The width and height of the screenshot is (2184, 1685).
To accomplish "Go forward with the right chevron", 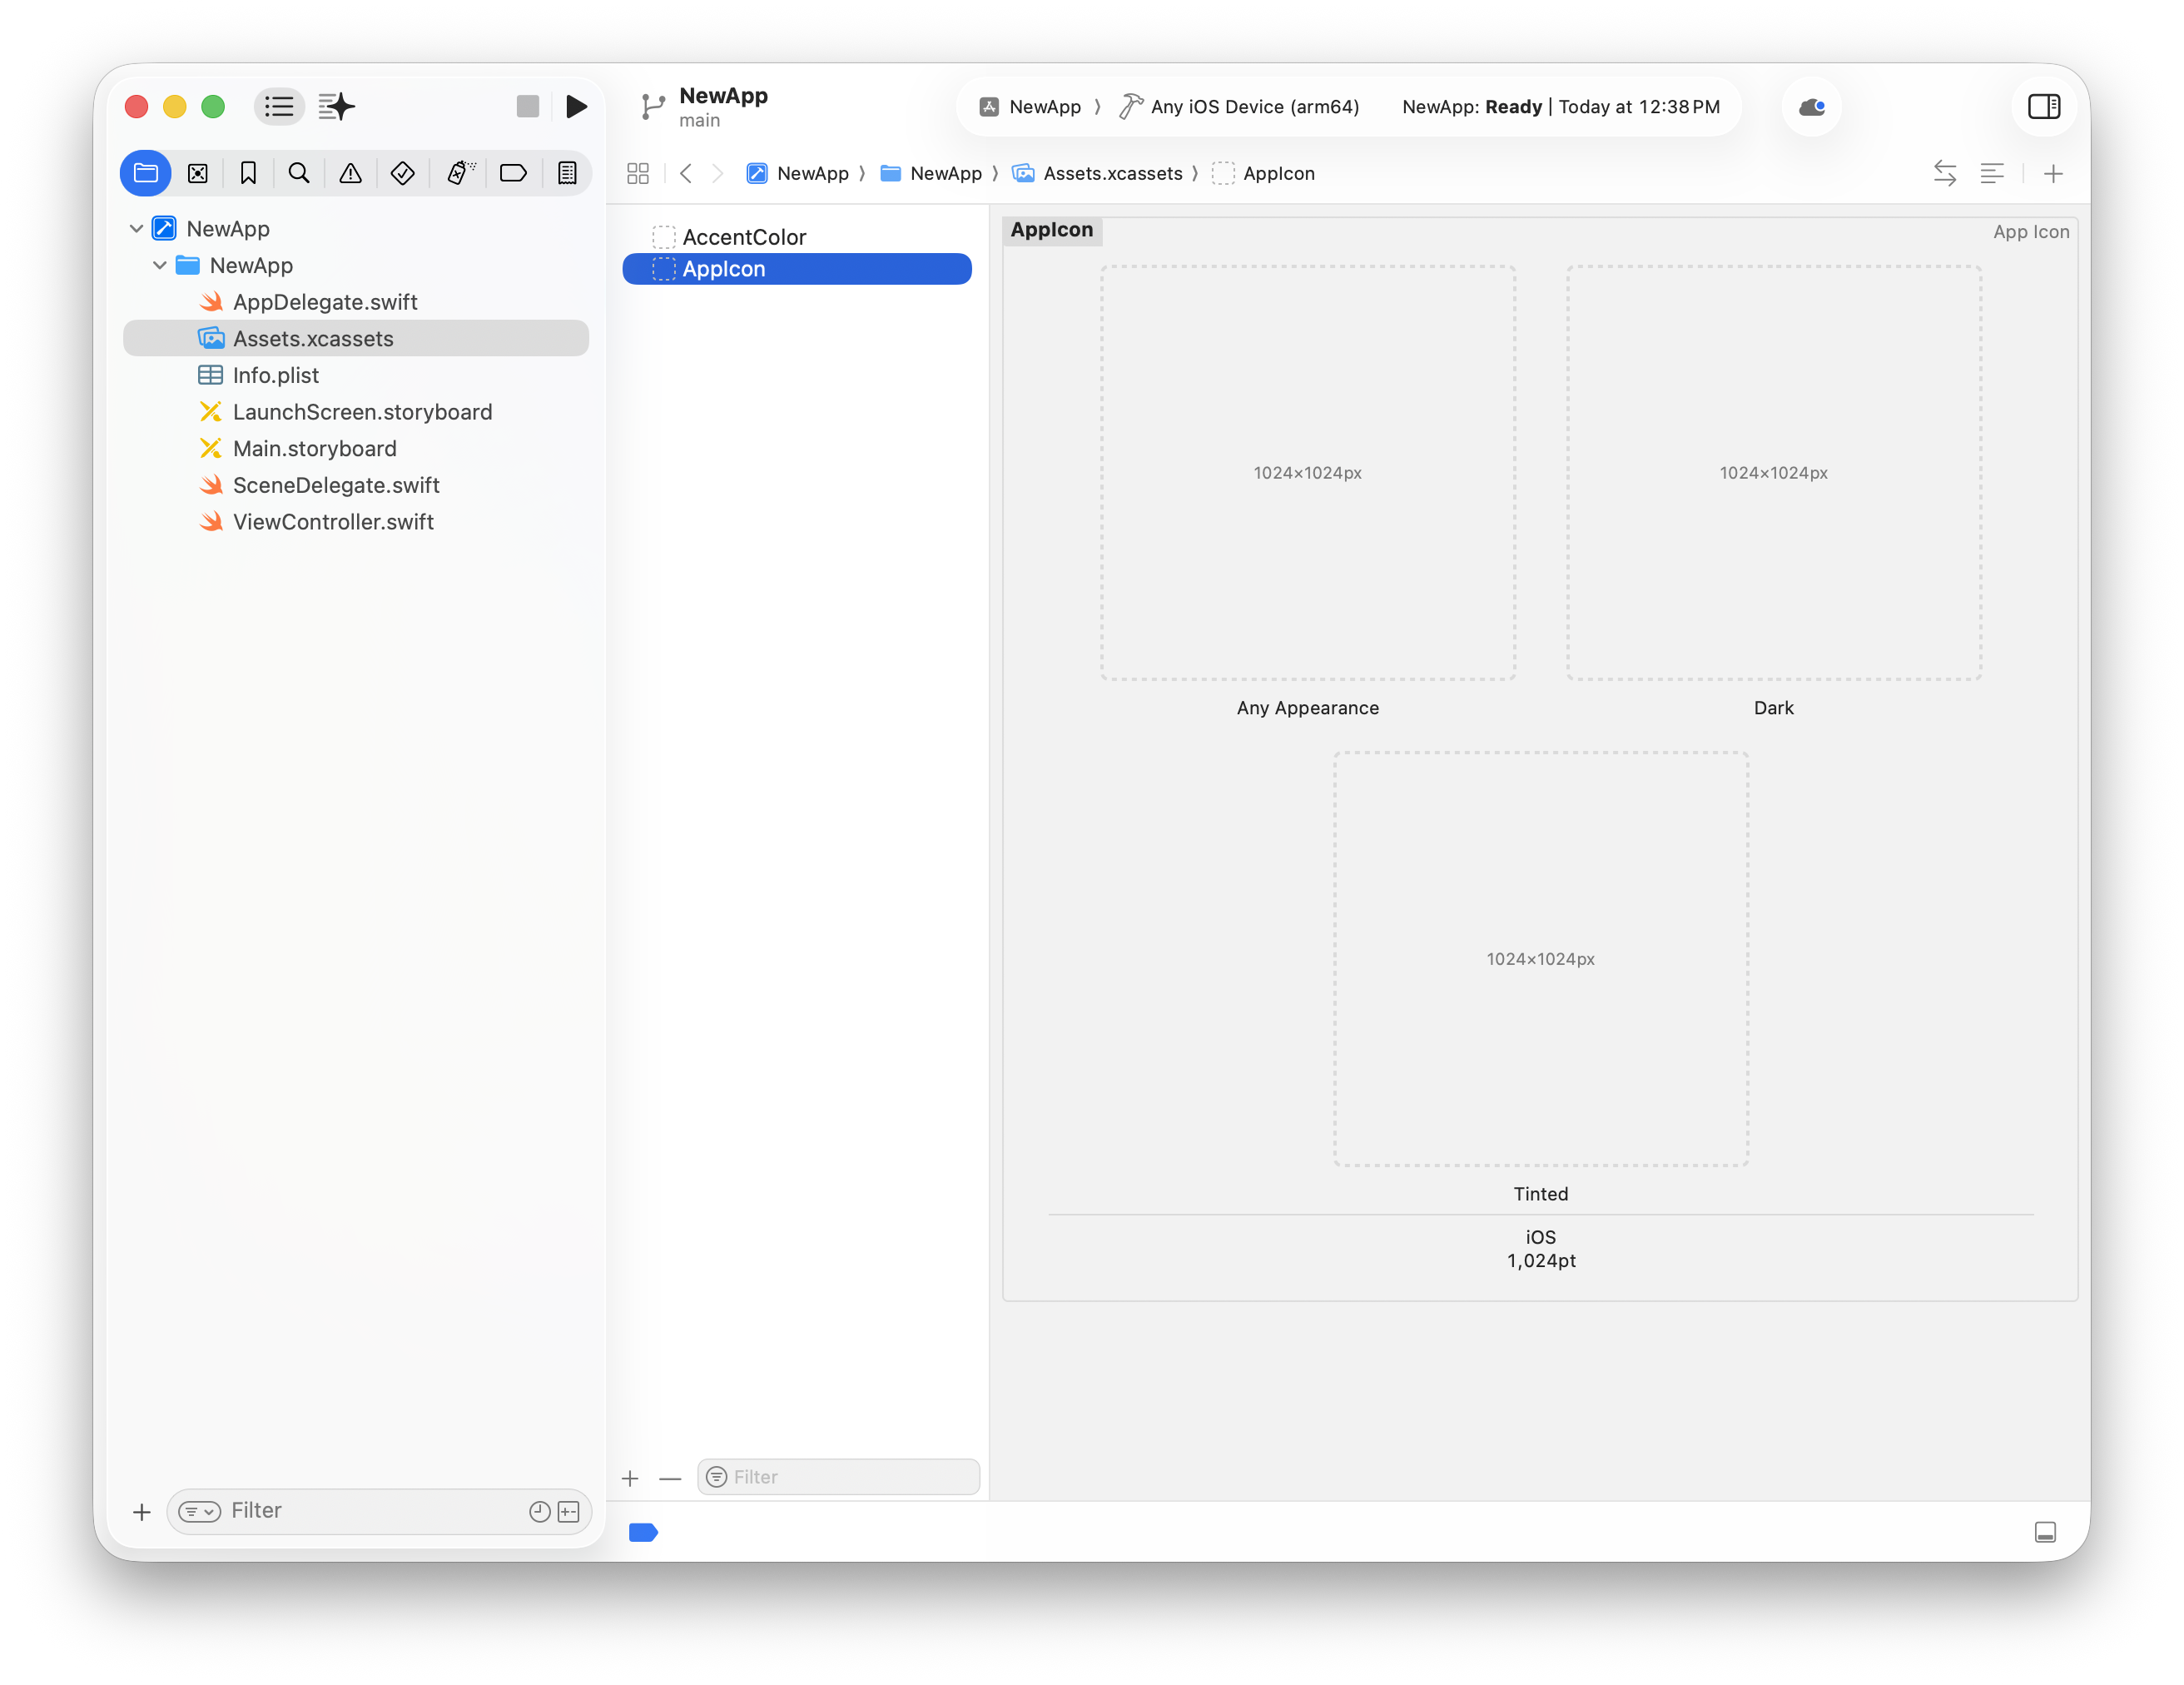I will point(717,173).
